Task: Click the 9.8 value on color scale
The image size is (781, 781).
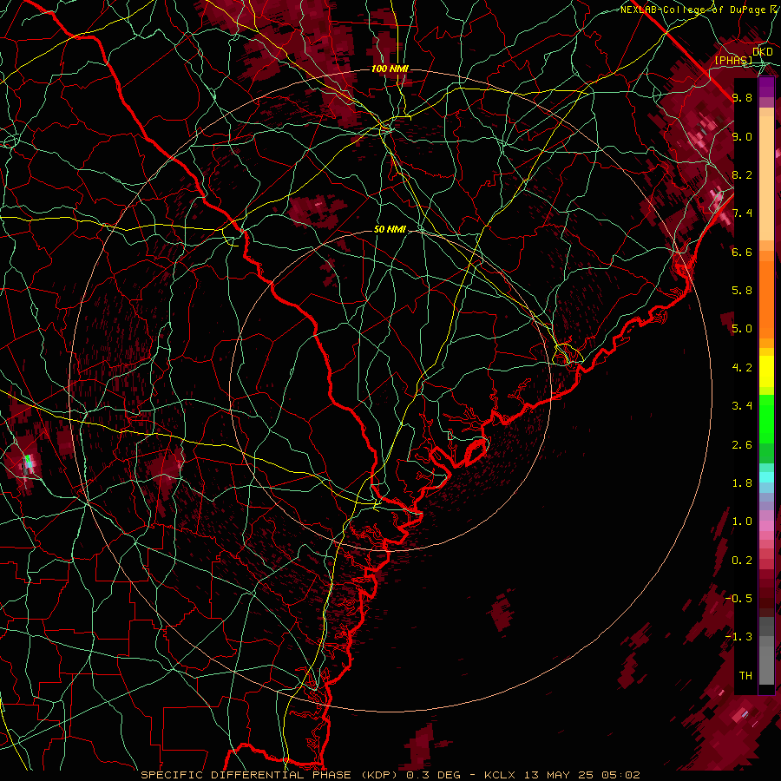Action: click(x=742, y=97)
